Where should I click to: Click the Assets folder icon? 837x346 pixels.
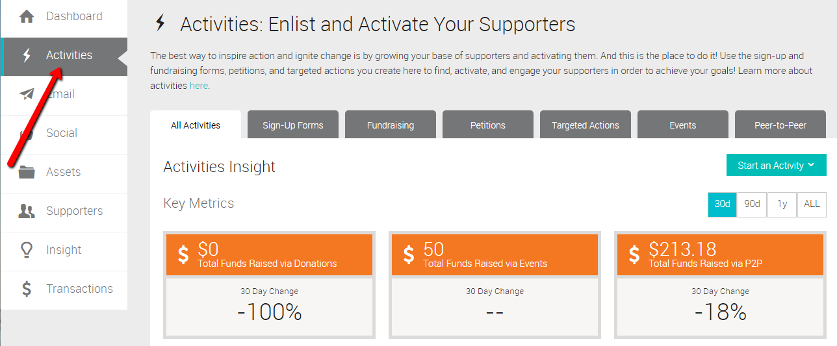(x=27, y=172)
